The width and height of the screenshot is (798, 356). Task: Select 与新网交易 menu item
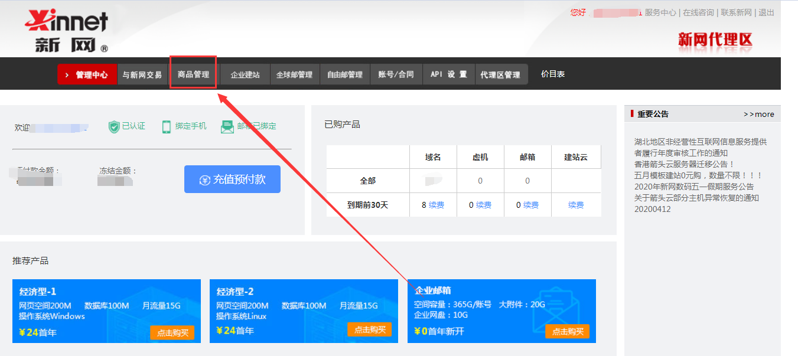142,75
